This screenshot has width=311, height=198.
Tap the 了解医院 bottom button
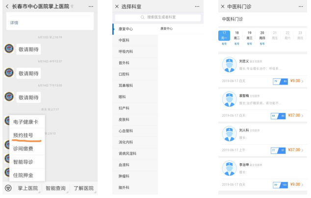pyautogui.click(x=83, y=188)
